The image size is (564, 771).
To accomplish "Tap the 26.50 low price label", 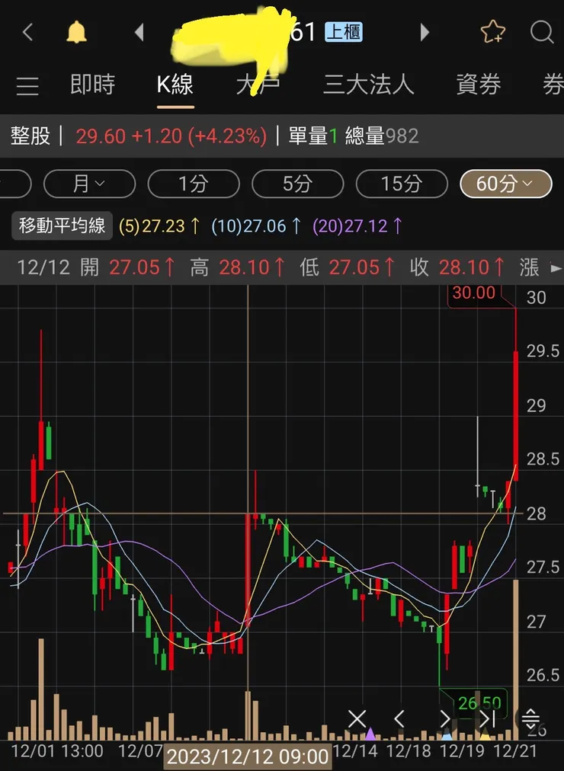I will 479,703.
